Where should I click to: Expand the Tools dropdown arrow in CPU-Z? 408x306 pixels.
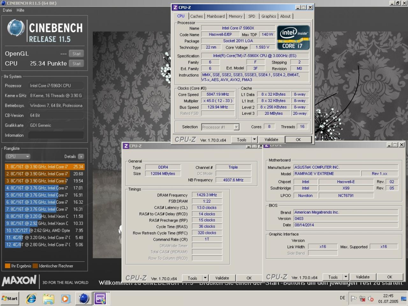point(254,140)
